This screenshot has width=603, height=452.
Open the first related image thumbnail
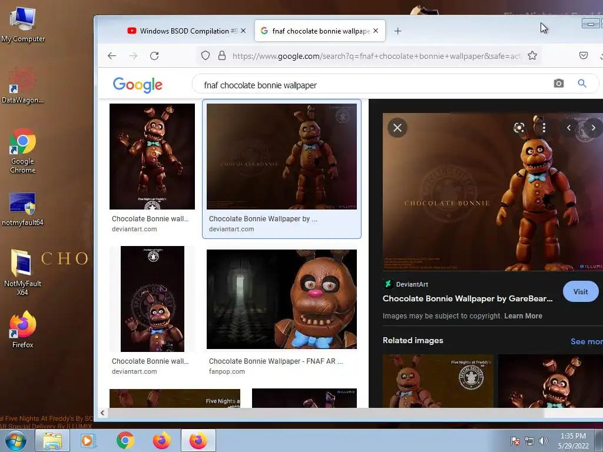tap(438, 381)
